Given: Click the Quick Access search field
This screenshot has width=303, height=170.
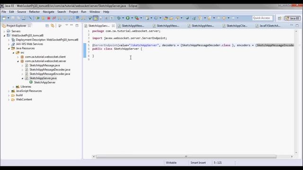Looking at the screenshot, I should point(262,18).
